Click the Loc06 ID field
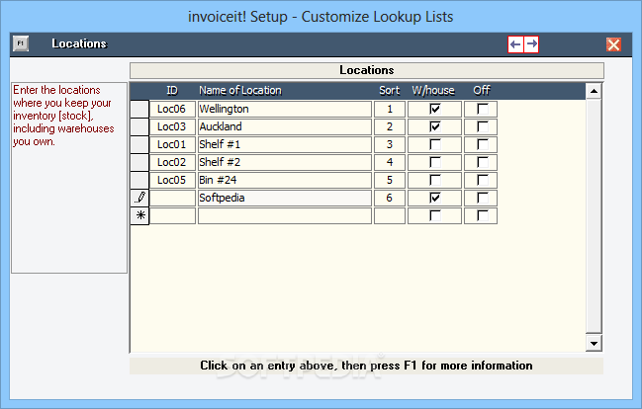This screenshot has width=642, height=409. (172, 110)
